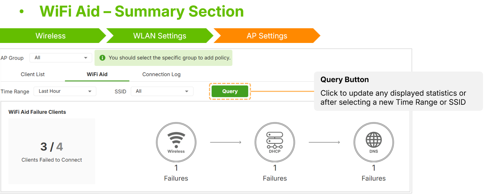Image resolution: width=486 pixels, height=194 pixels.
Task: Expand the Time Range Last Hour dropdown
Action: (65, 91)
